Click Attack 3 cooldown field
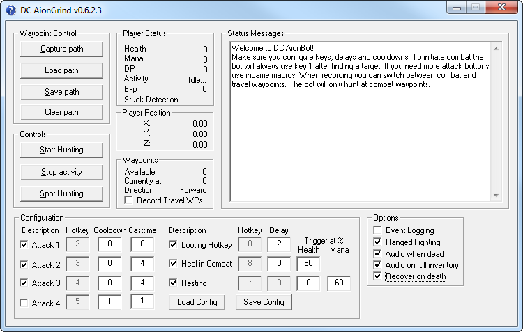Viewport: 523px width, 332px height. click(x=109, y=283)
